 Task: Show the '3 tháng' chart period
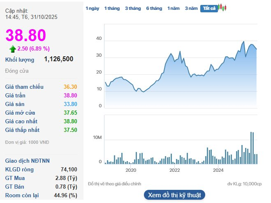133,8
